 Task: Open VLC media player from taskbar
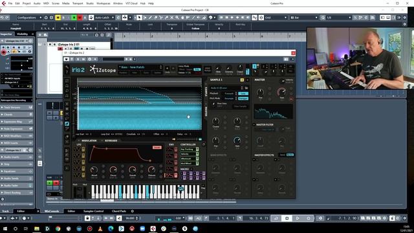point(100,228)
